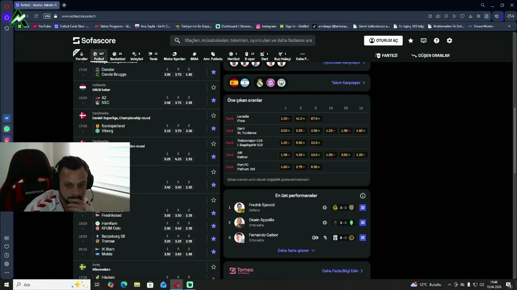Click AIK Kalmar 4.33 draw odds
Viewport: 517px width, 290px height.
pos(301,155)
